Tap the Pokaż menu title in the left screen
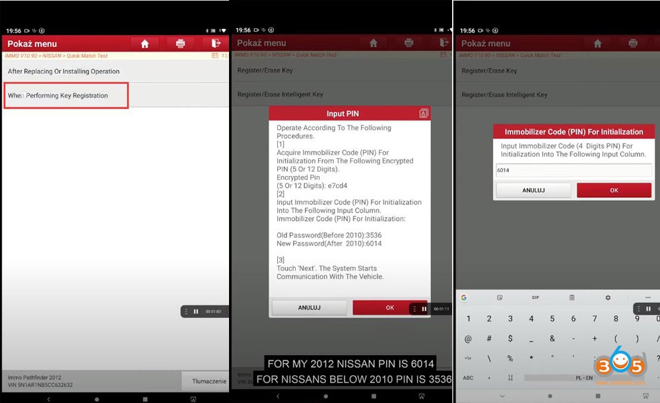 [x=32, y=44]
